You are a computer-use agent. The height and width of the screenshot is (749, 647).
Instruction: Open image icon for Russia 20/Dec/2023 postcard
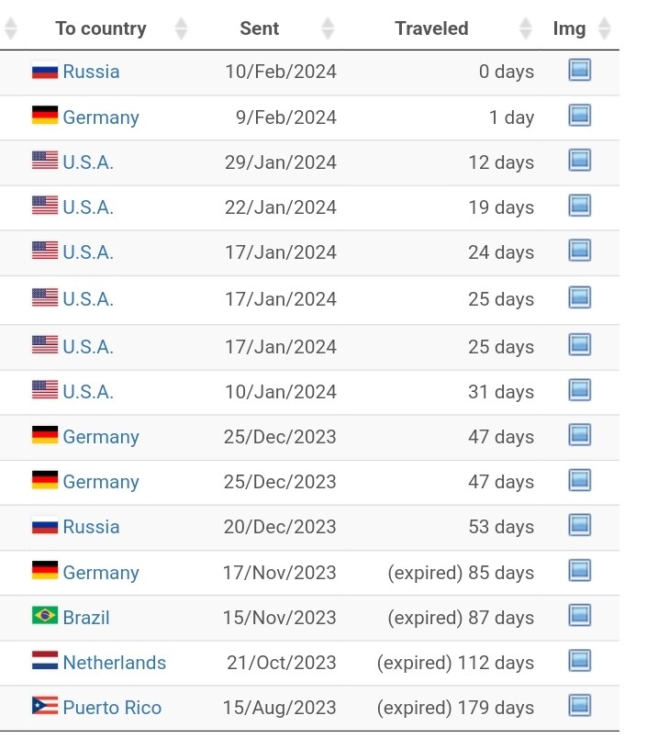coord(580,525)
